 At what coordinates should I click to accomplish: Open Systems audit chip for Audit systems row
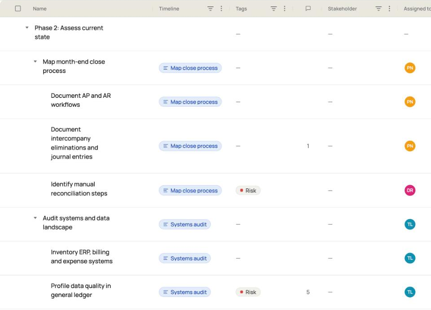click(x=185, y=224)
